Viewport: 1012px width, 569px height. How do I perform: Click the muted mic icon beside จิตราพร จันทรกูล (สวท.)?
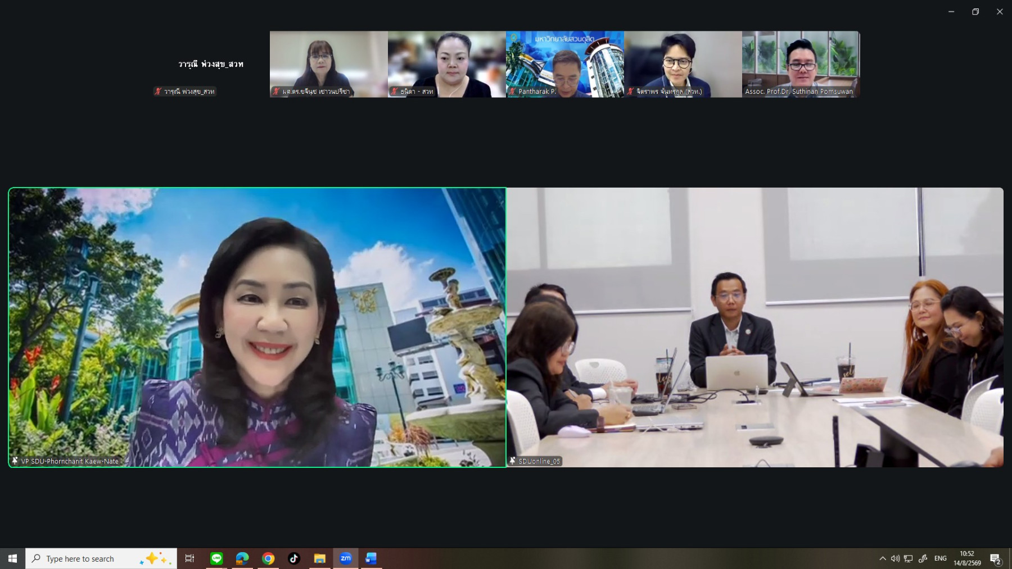(x=631, y=92)
